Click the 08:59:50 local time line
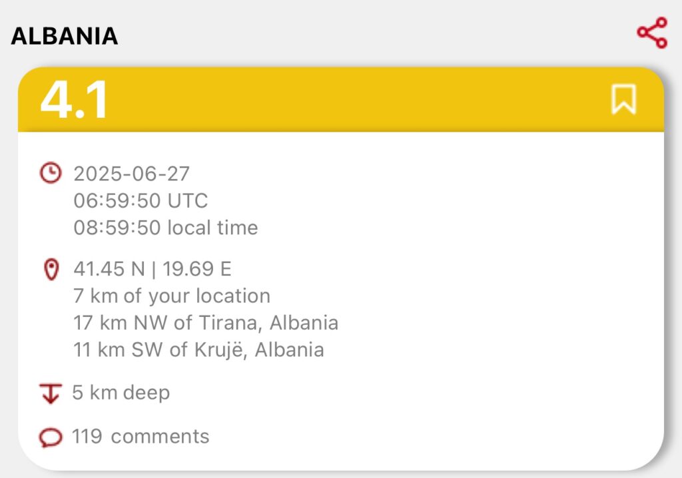 click(166, 228)
